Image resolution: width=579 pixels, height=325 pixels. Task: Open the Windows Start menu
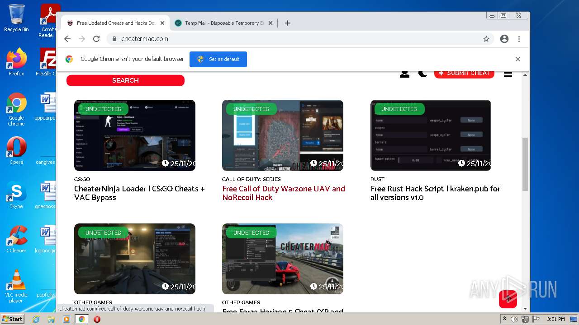coord(12,319)
